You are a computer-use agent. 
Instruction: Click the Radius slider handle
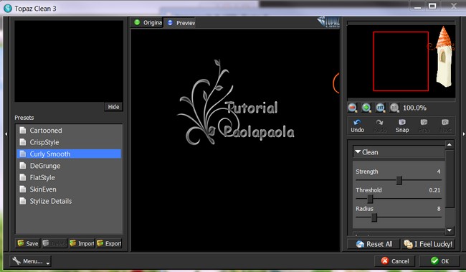click(374, 217)
